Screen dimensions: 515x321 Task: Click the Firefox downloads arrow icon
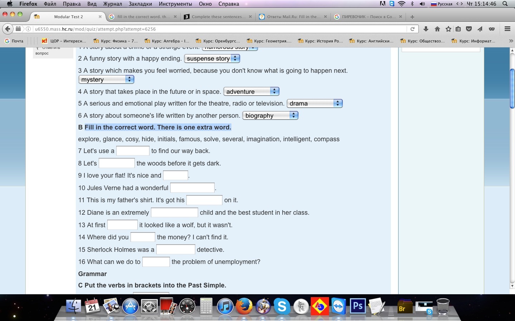(426, 29)
